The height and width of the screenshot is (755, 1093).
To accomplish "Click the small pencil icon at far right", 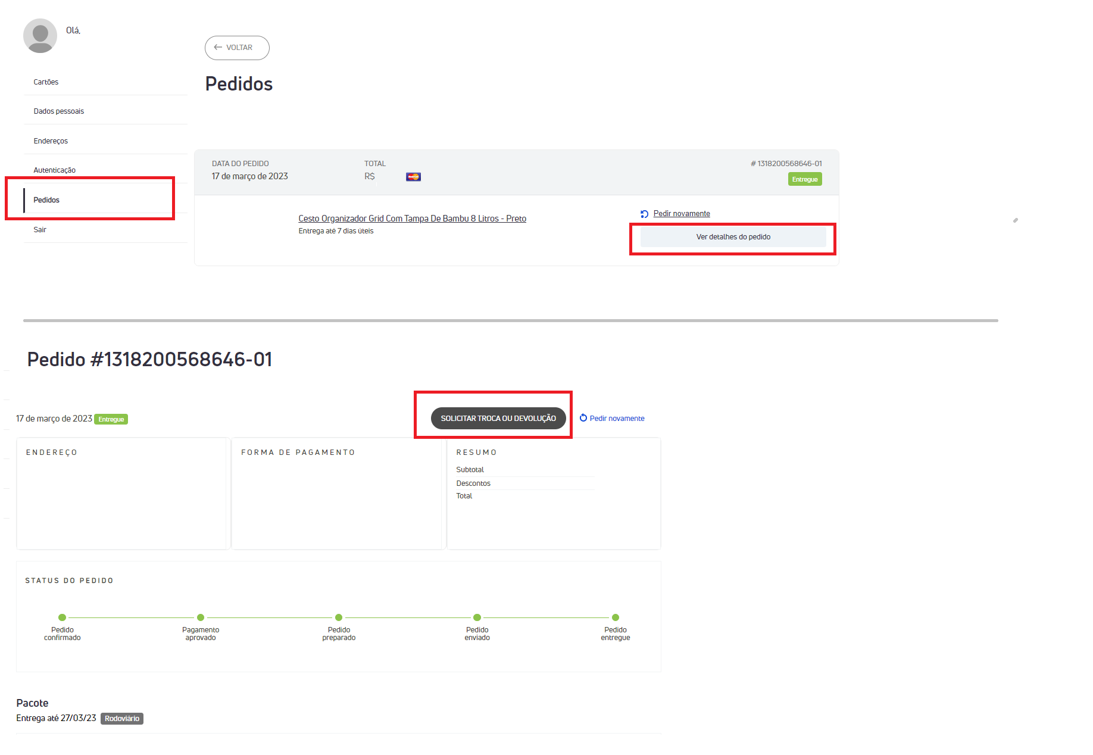I will [1016, 220].
